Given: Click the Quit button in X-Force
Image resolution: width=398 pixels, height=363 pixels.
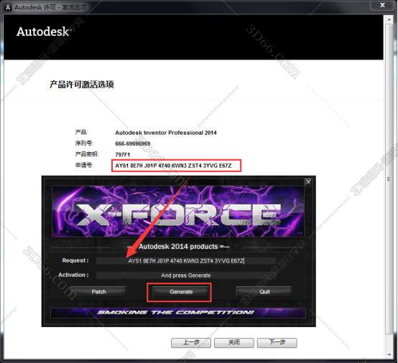Looking at the screenshot, I should click(x=264, y=292).
